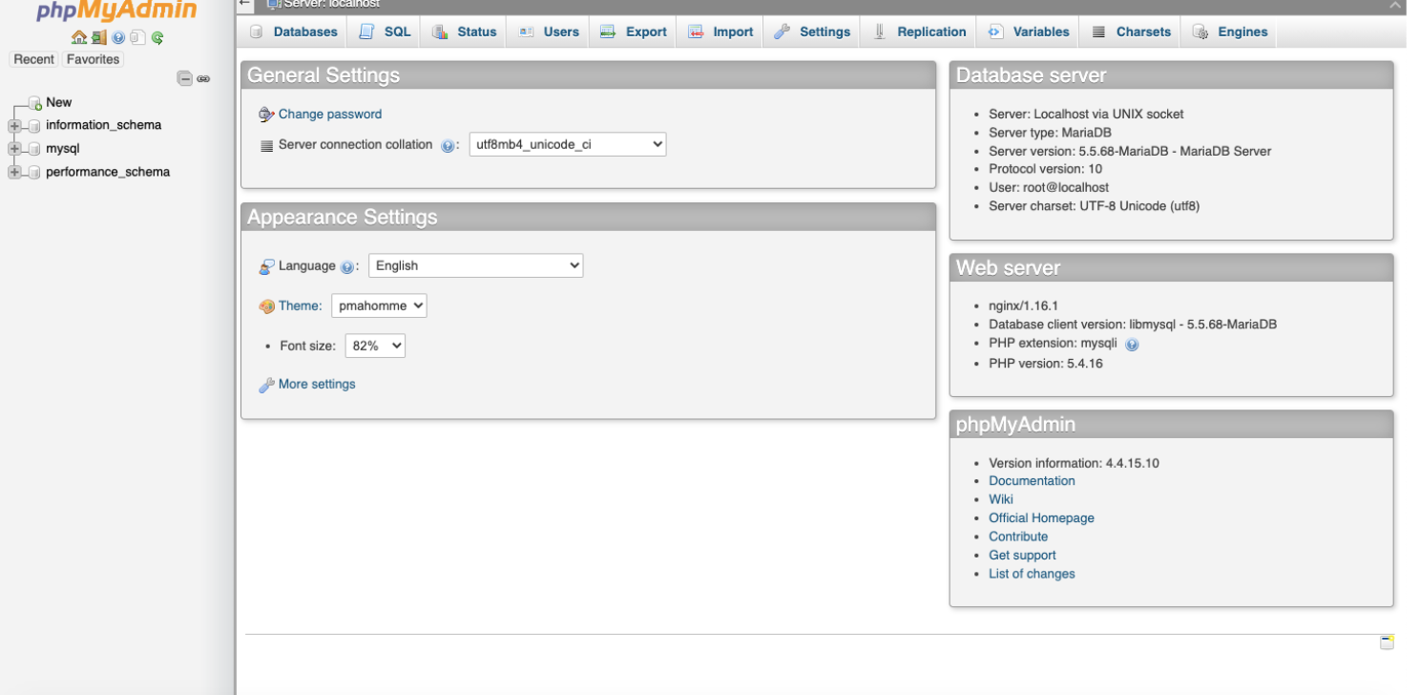
Task: Click the Contribute link
Action: (x=1018, y=537)
